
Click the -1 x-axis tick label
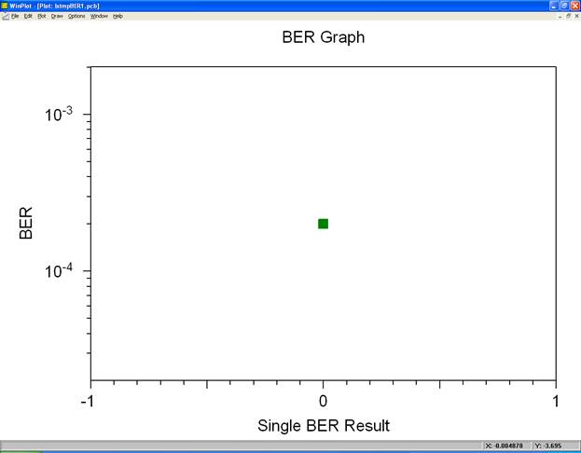click(87, 401)
